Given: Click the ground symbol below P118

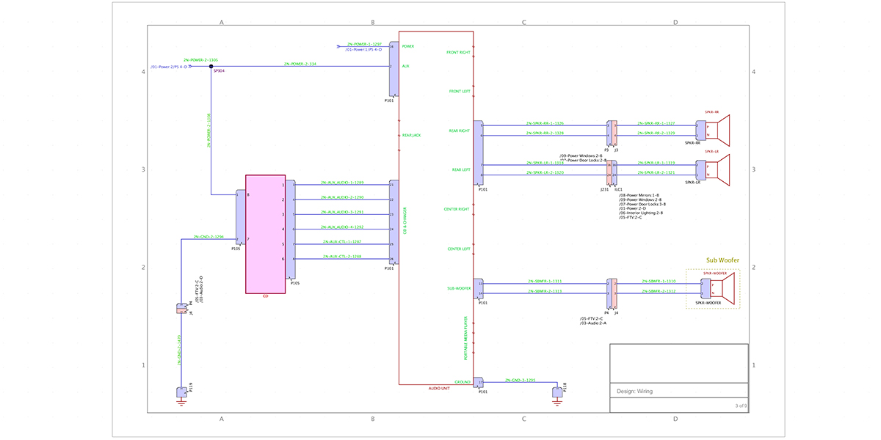Looking at the screenshot, I should 557,401.
